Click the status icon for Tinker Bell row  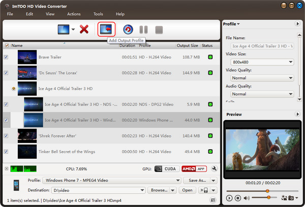click(210, 152)
